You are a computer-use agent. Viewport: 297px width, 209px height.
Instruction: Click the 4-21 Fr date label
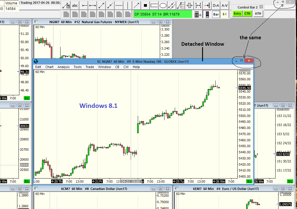(97, 181)
